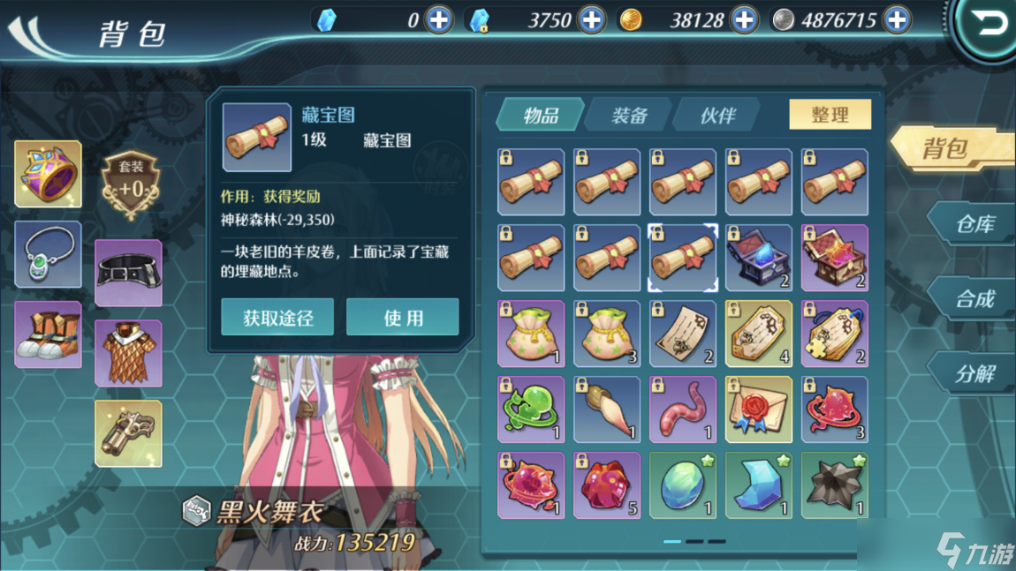This screenshot has width=1016, height=571.
Task: Switch to the 装备 tab
Action: [x=628, y=116]
